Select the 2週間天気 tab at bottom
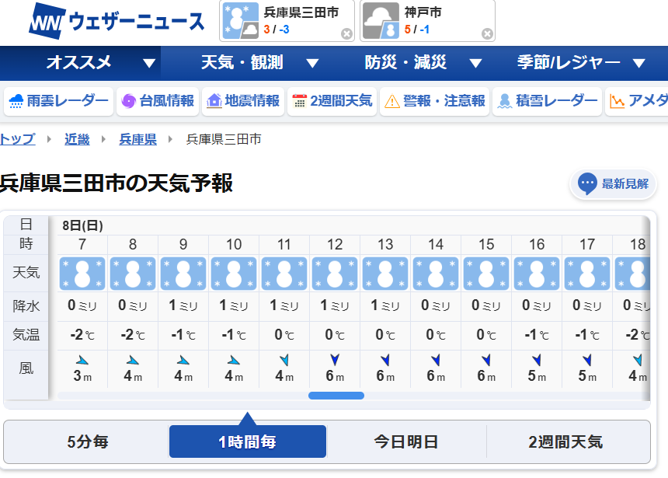Screen dimensions: 668x478 pyautogui.click(x=565, y=442)
